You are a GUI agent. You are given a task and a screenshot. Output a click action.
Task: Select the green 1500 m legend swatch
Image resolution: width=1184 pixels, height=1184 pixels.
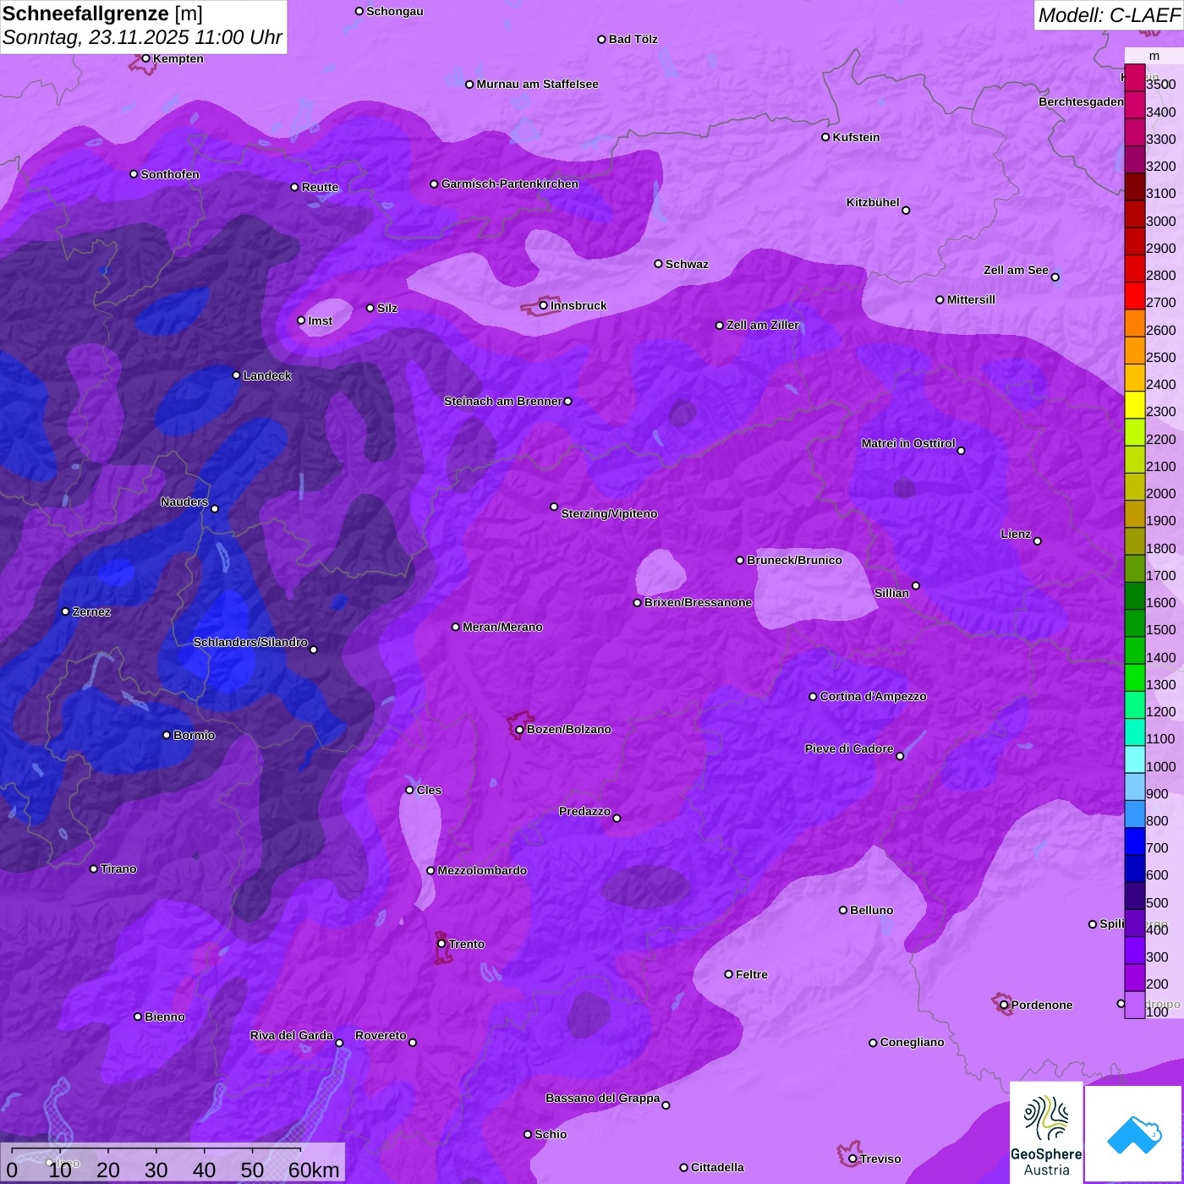pos(1134,623)
